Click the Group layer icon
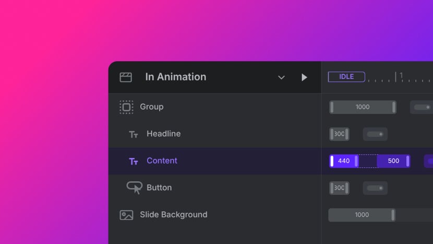This screenshot has width=433, height=244. [126, 107]
